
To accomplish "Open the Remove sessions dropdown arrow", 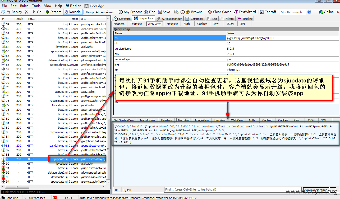I will pyautogui.click(x=30, y=12).
